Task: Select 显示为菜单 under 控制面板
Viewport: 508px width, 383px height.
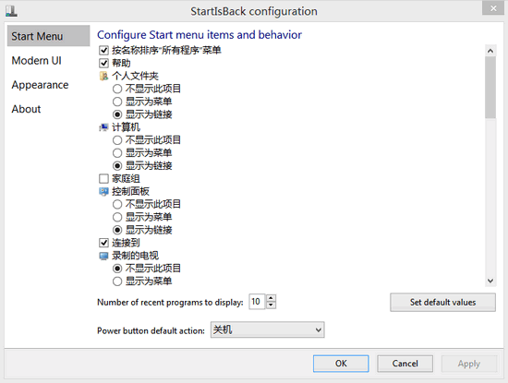Action: click(x=117, y=217)
